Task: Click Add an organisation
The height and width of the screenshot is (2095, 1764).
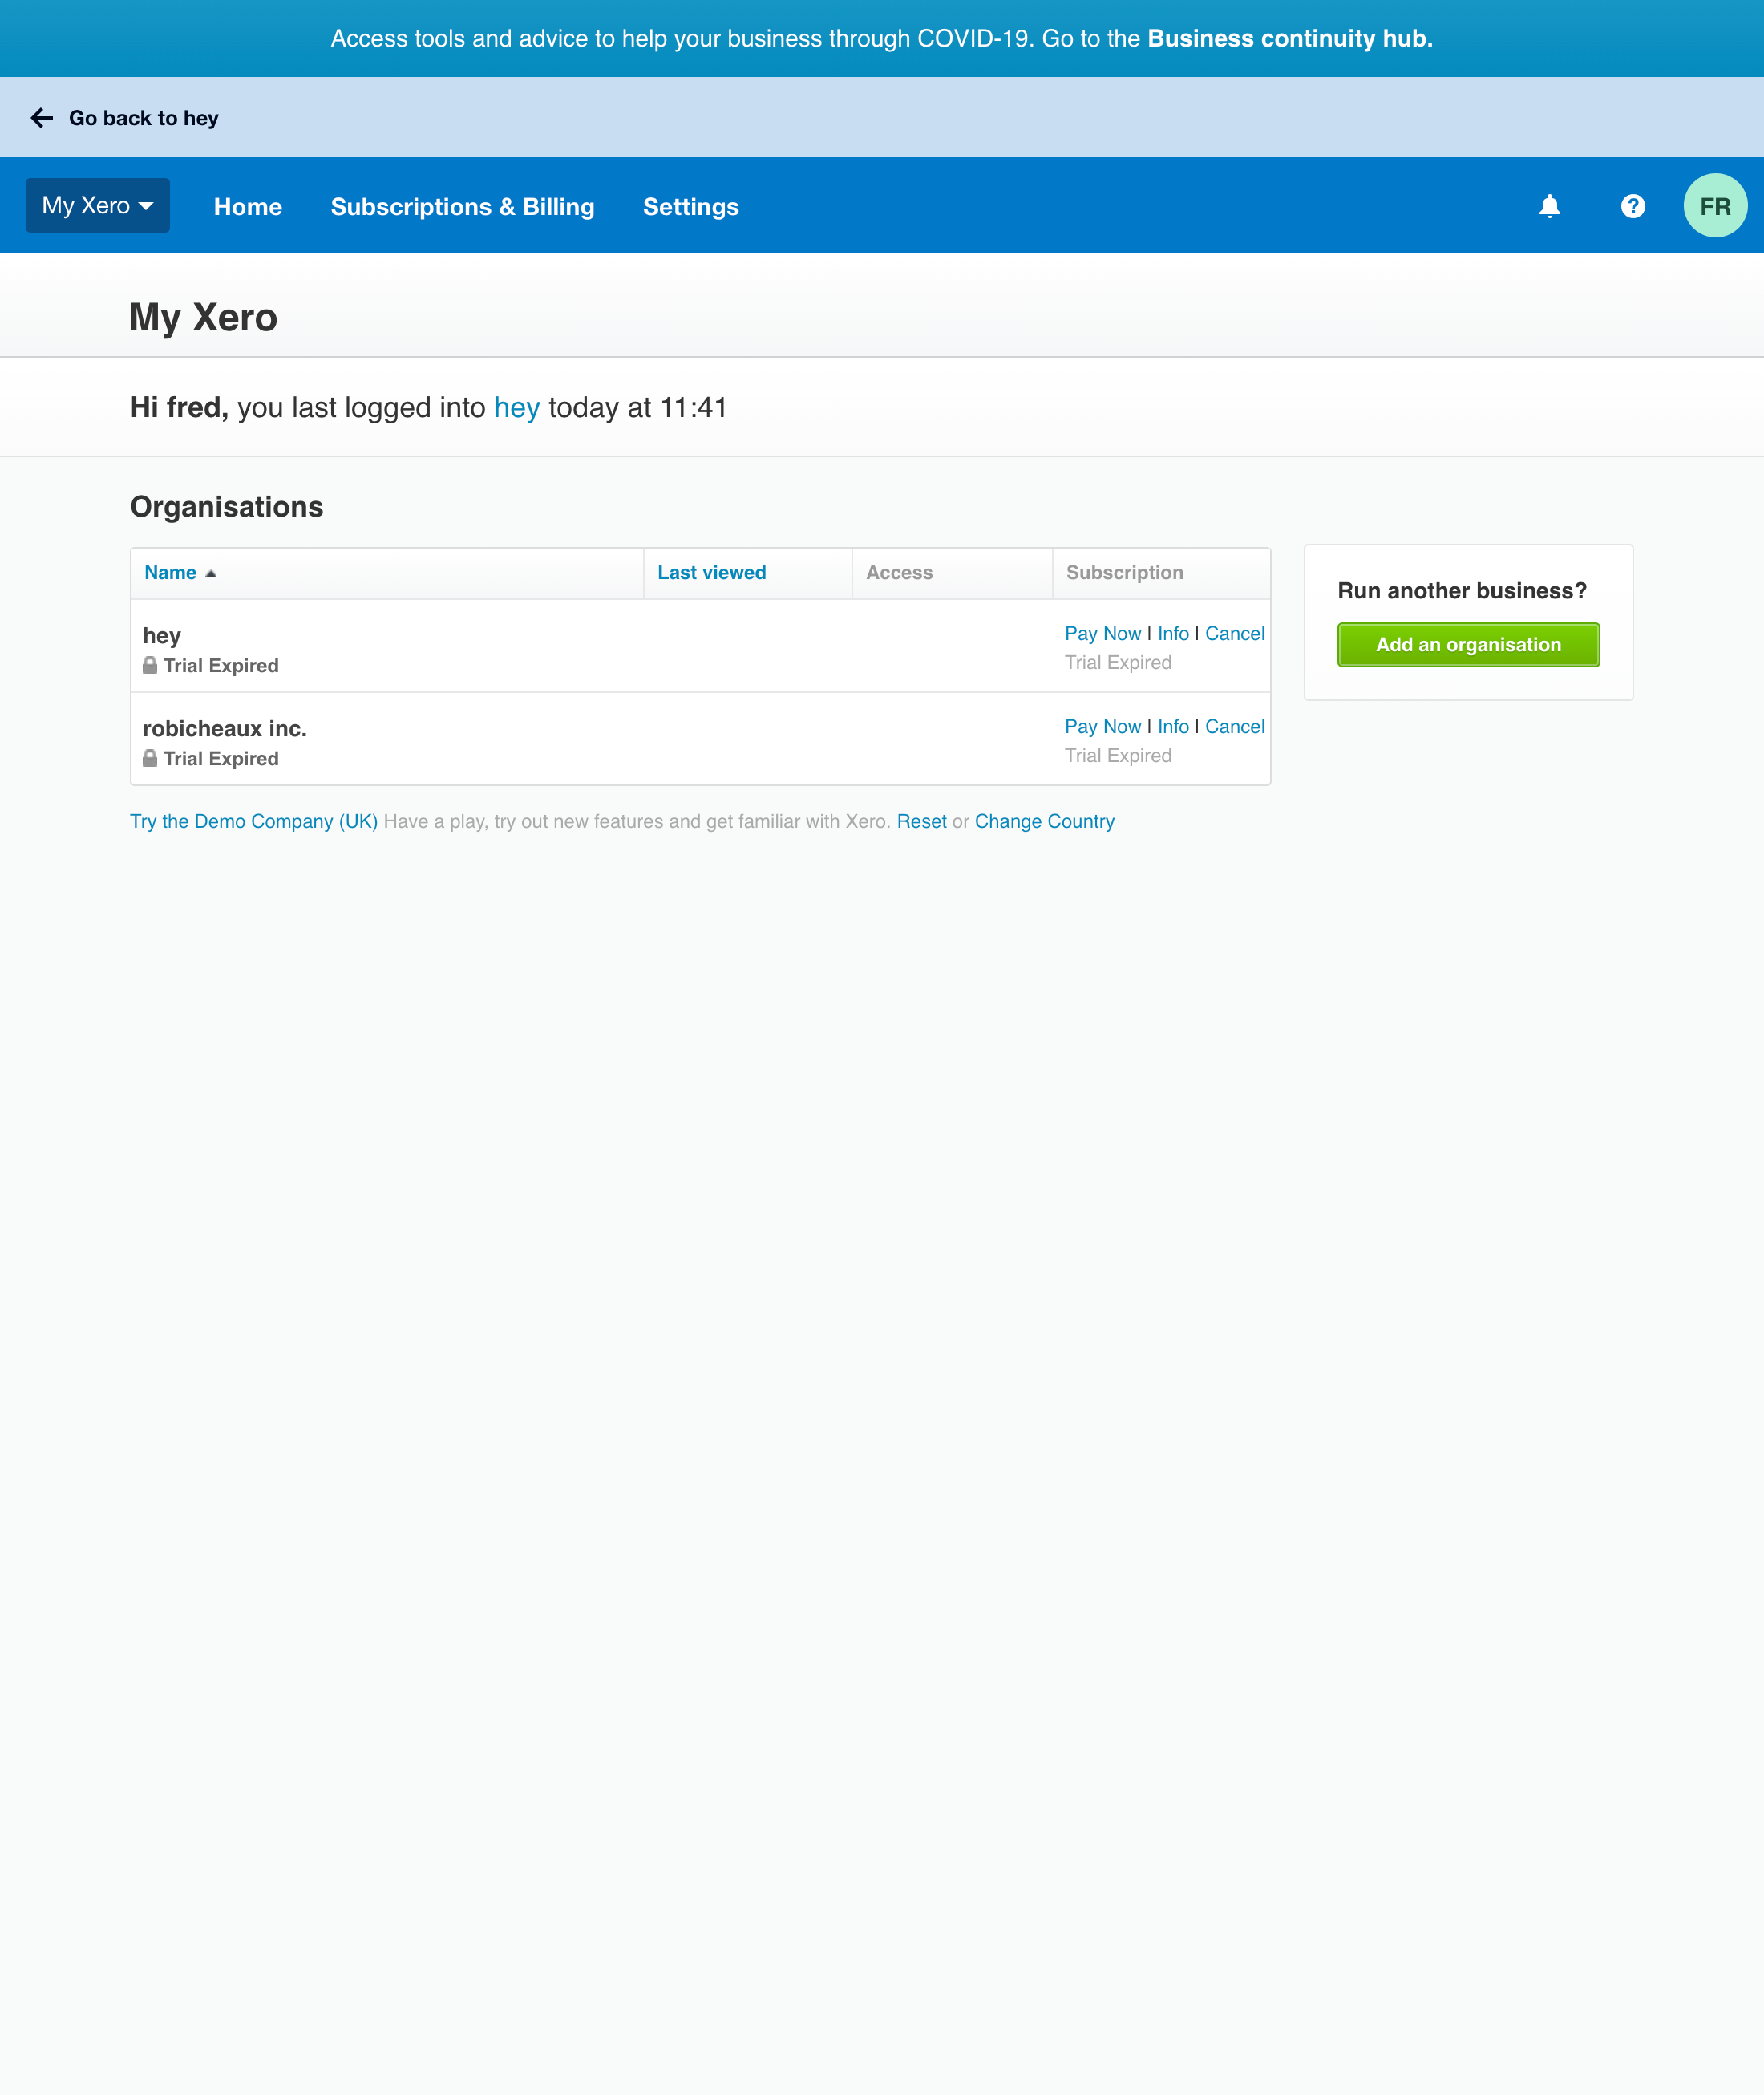Action: click(x=1467, y=644)
